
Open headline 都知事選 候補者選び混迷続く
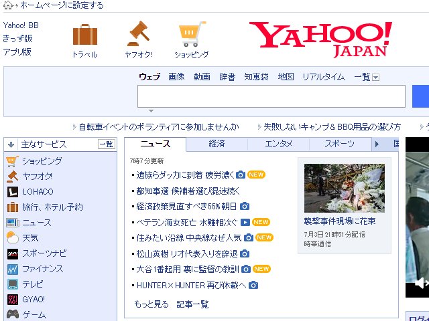click(x=188, y=191)
